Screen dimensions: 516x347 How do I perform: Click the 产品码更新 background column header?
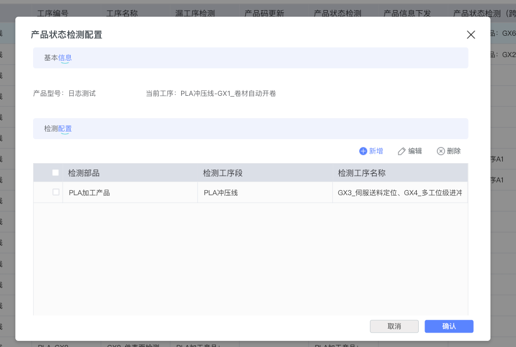tap(264, 13)
